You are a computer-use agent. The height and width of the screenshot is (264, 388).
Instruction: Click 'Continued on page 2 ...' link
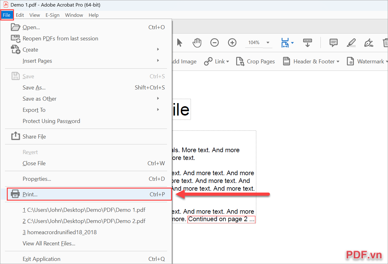(x=221, y=219)
